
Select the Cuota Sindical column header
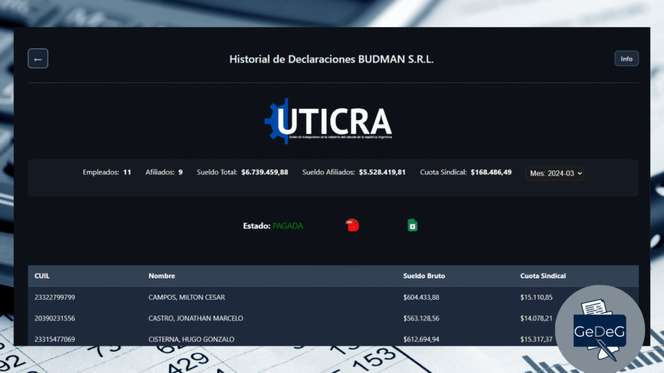[x=543, y=276]
